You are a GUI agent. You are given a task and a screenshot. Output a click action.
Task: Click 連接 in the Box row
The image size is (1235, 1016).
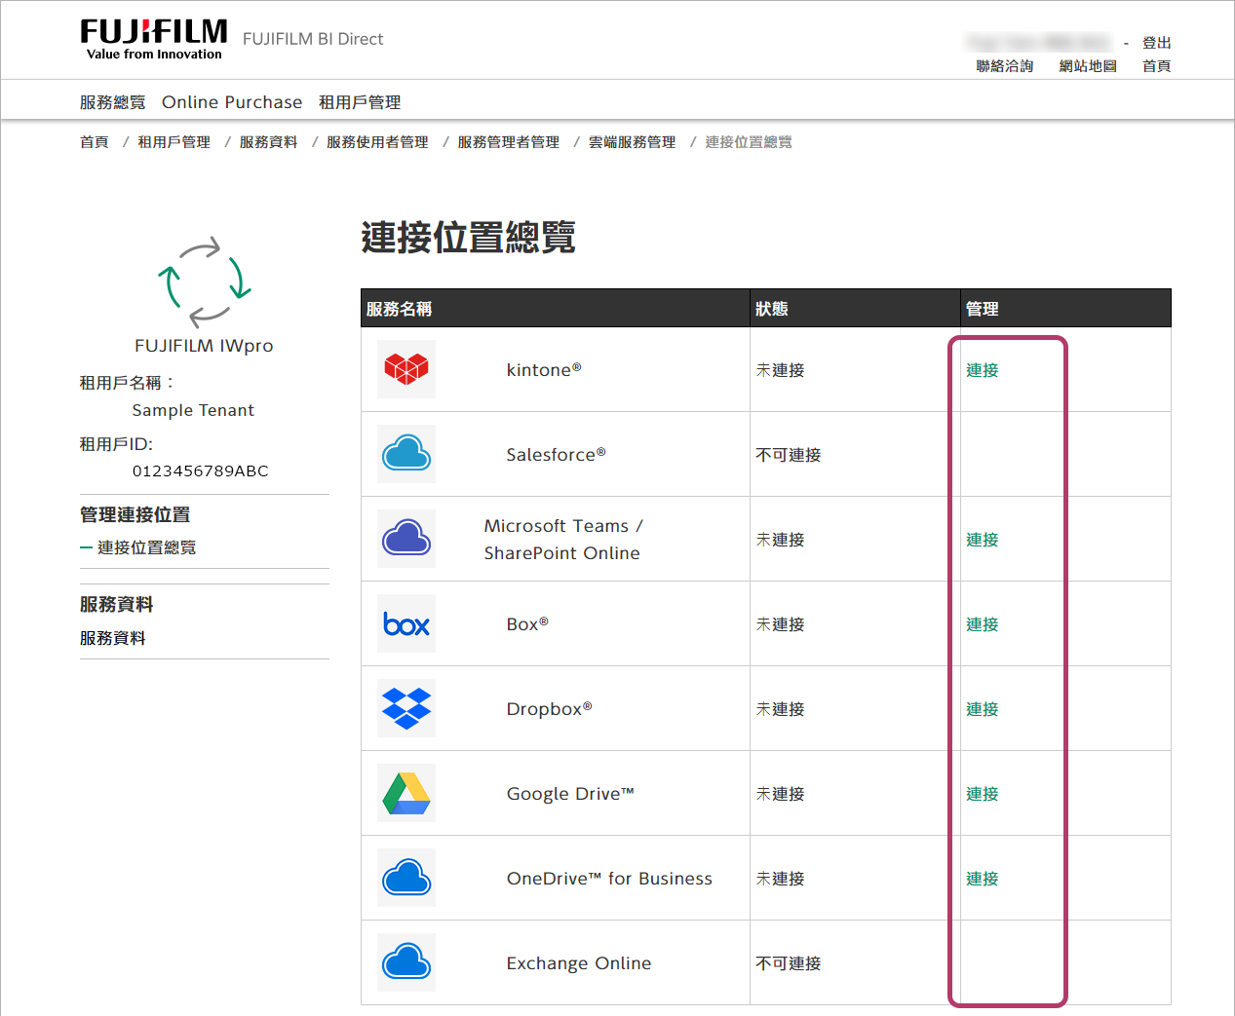pyautogui.click(x=983, y=624)
